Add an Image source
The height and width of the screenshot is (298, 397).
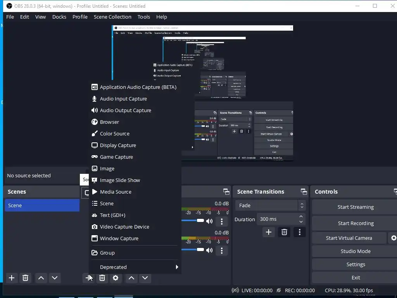pos(135,169)
